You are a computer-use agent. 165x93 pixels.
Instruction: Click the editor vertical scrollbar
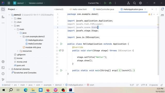click(x=158, y=45)
